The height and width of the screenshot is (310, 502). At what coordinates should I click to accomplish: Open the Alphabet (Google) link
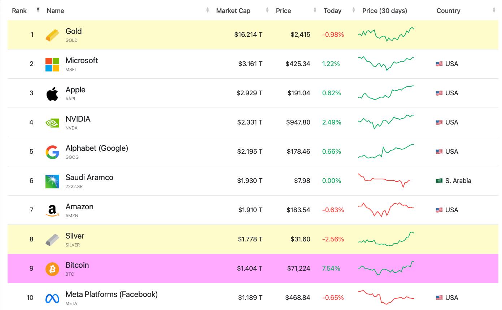point(97,148)
